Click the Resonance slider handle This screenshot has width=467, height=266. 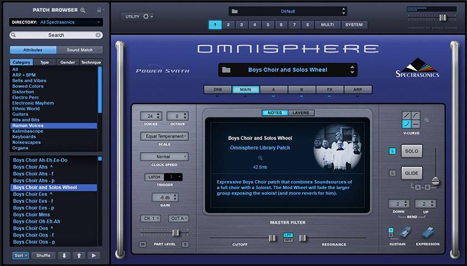pos(302,238)
